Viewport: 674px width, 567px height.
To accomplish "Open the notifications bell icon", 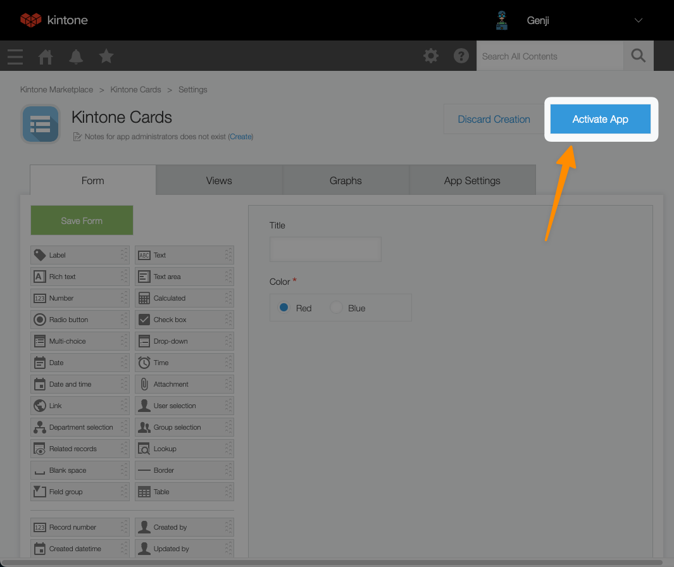I will pyautogui.click(x=76, y=56).
